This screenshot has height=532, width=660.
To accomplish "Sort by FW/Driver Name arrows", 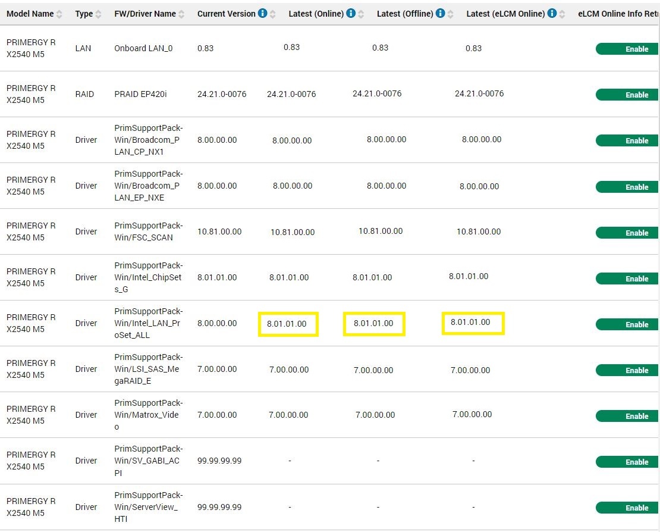I will click(x=181, y=14).
